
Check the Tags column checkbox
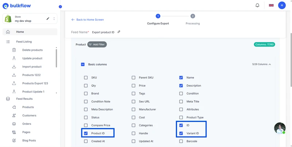tap(133, 94)
